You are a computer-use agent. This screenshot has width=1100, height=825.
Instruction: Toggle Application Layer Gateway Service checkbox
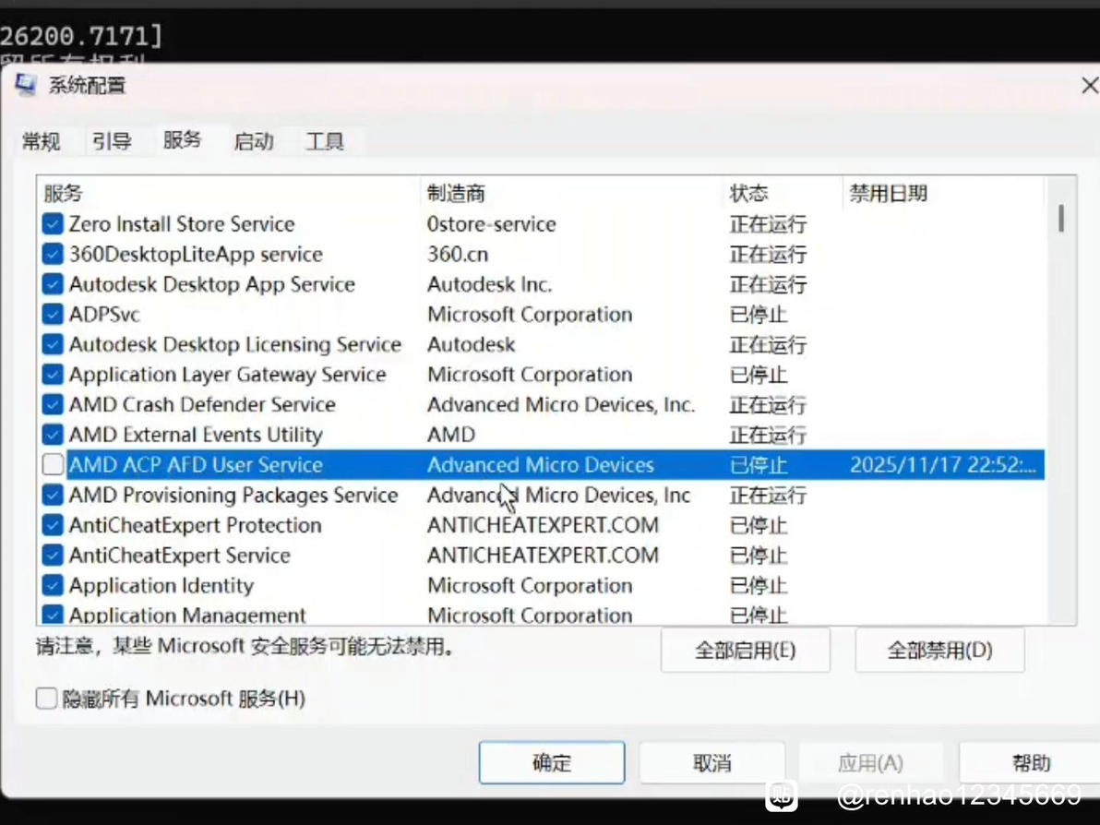click(53, 375)
